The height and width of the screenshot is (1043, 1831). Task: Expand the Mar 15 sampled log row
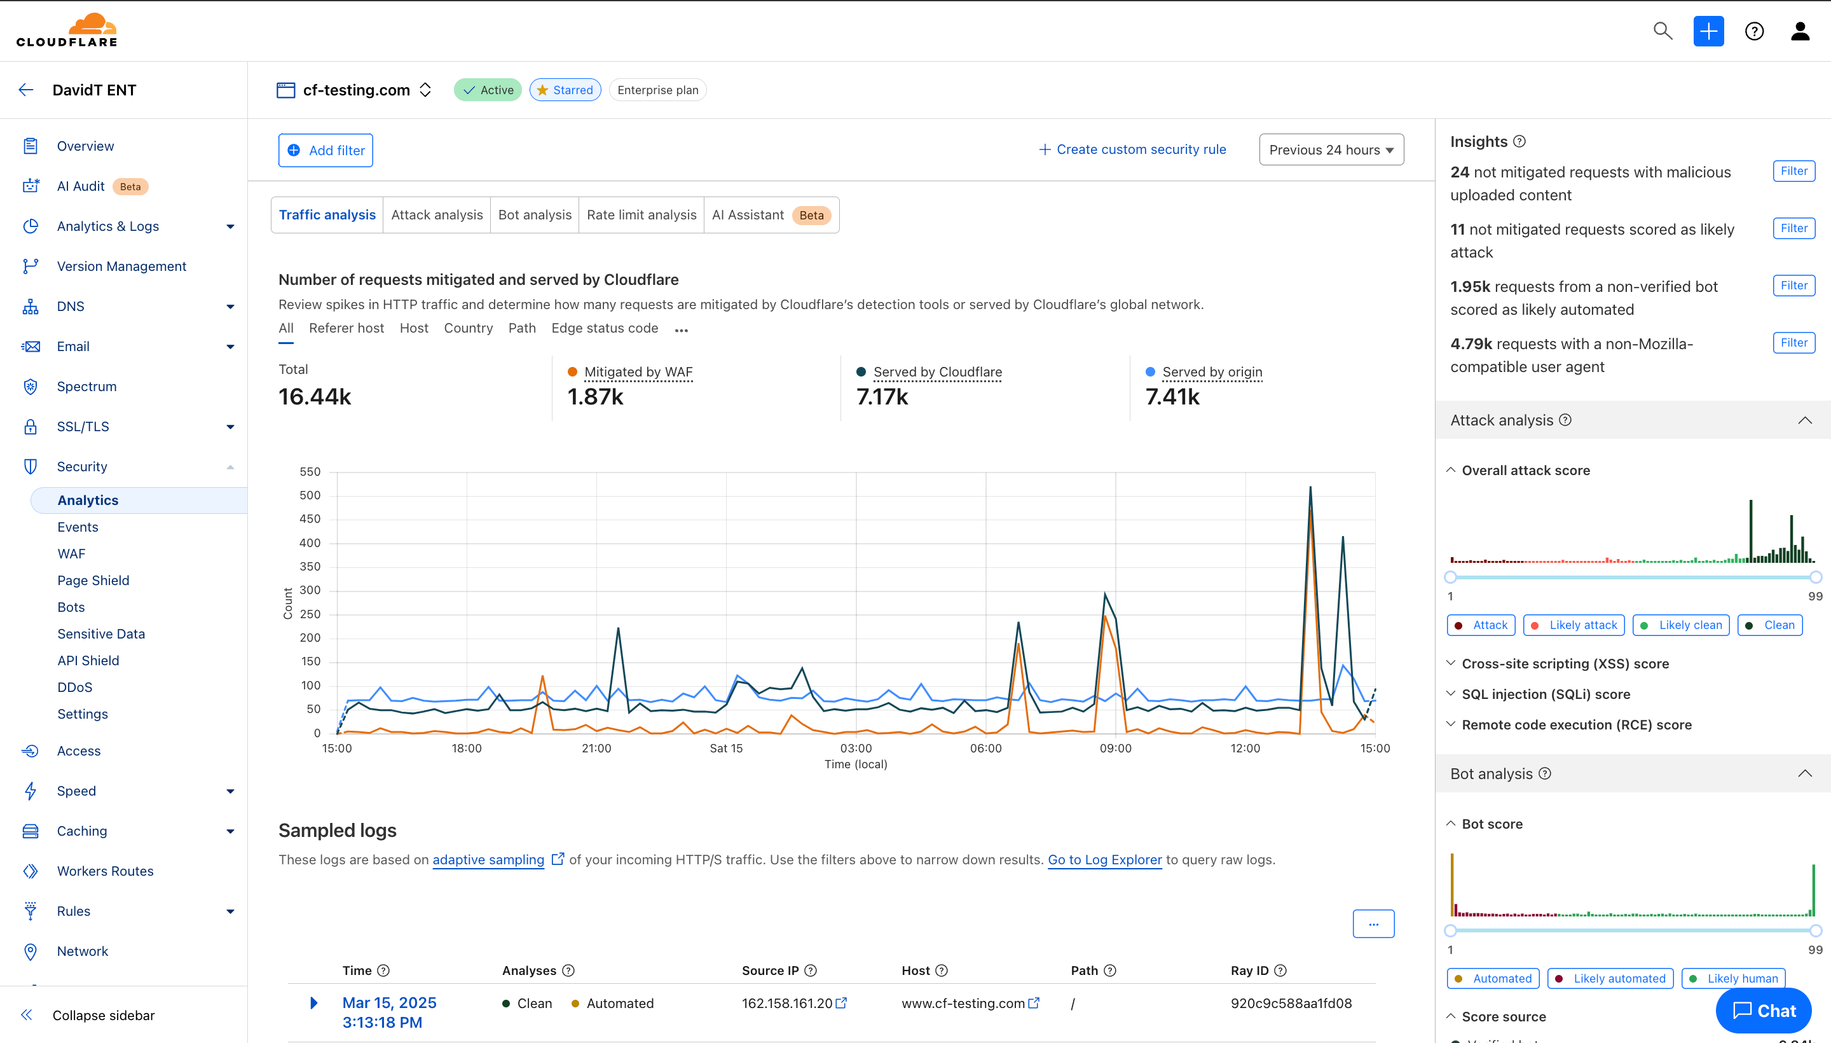coord(313,1003)
